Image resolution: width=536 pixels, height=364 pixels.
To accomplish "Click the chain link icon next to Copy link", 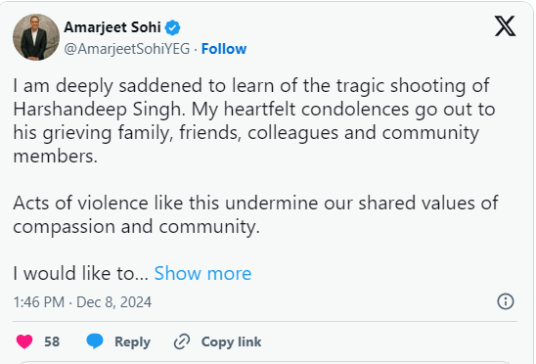I will (182, 341).
